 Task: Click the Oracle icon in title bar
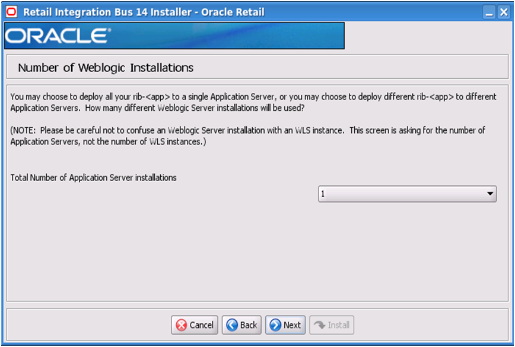coord(11,12)
